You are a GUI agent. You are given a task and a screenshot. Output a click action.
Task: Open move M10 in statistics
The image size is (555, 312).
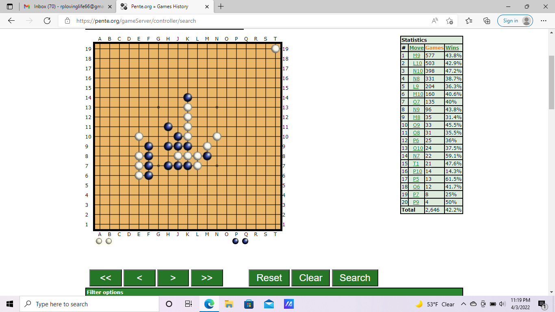[x=418, y=94]
